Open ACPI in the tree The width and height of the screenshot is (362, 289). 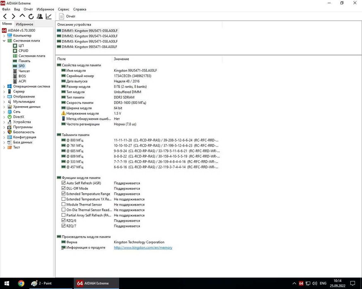click(22, 81)
